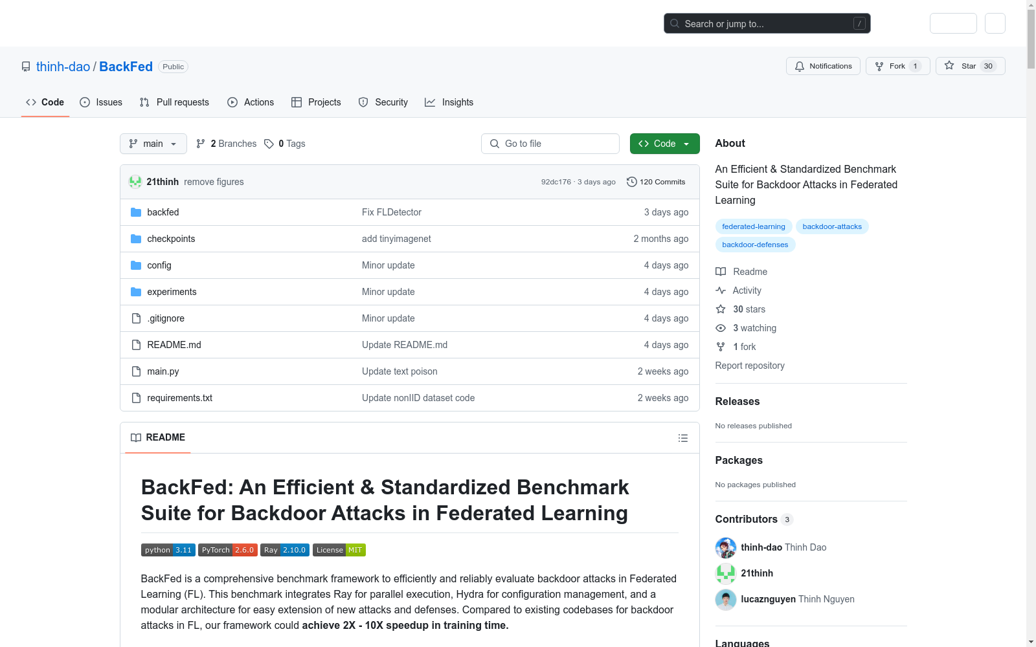This screenshot has width=1036, height=647.
Task: Click the 21thinh commit author avatar
Action: click(x=135, y=182)
